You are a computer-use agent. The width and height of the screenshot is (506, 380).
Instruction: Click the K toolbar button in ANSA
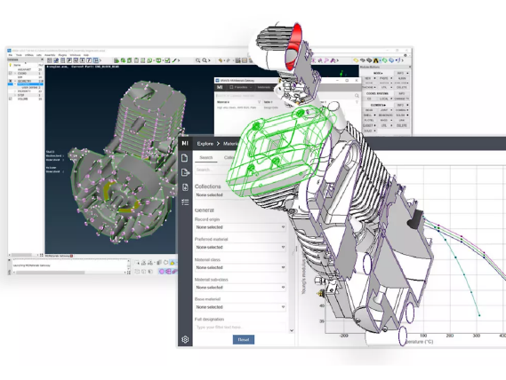click(83, 60)
